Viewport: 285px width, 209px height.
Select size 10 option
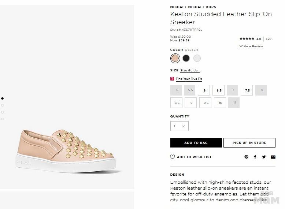click(x=220, y=103)
